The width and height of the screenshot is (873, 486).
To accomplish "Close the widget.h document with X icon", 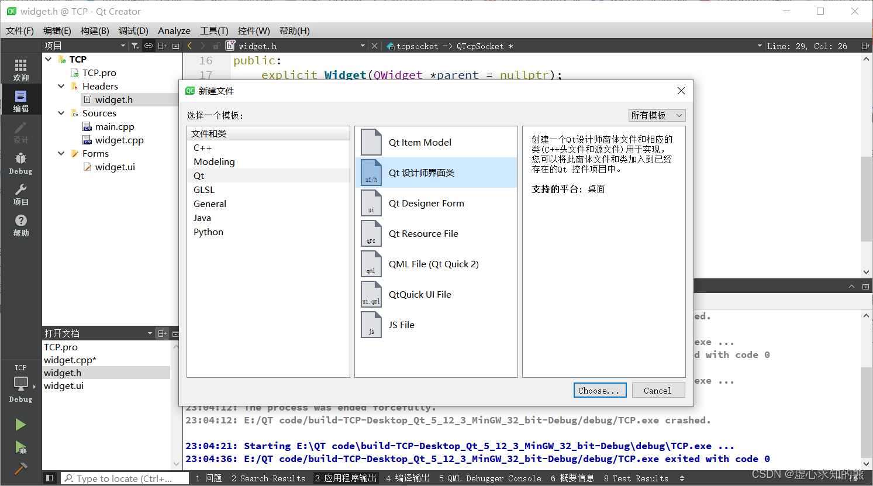I will [x=374, y=46].
